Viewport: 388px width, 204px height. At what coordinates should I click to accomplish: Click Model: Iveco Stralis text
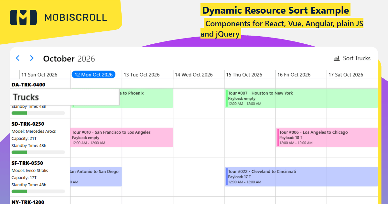[30, 171]
